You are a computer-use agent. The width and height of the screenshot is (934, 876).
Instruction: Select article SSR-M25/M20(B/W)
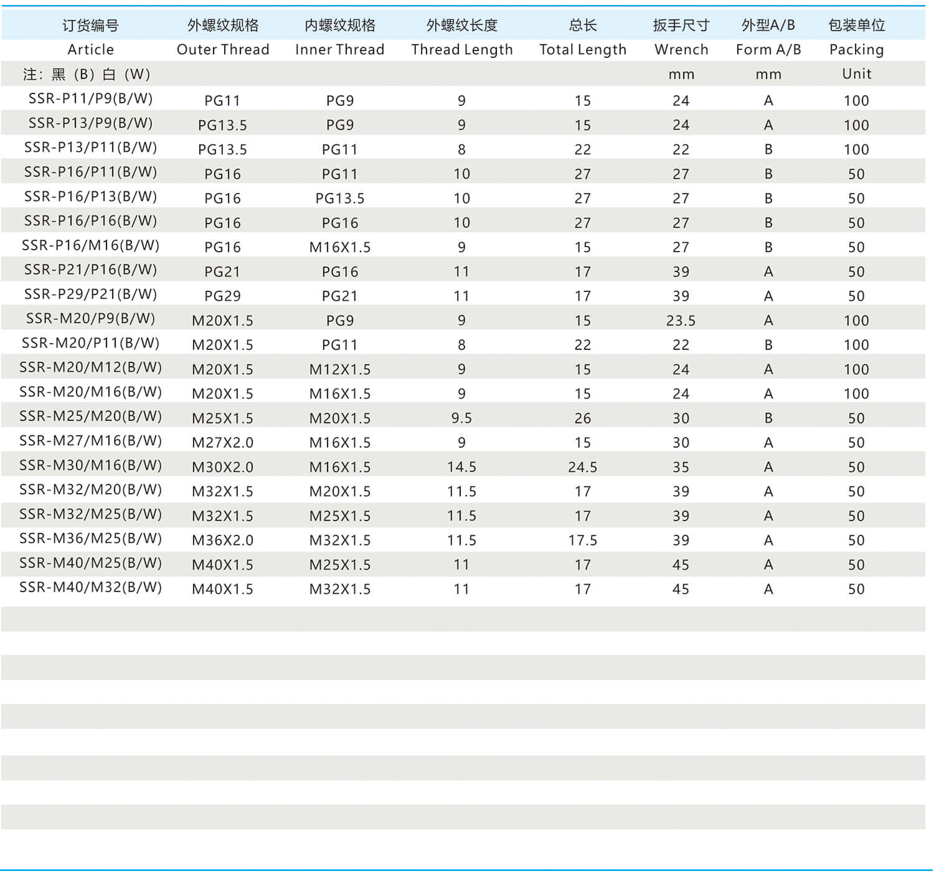(x=90, y=417)
